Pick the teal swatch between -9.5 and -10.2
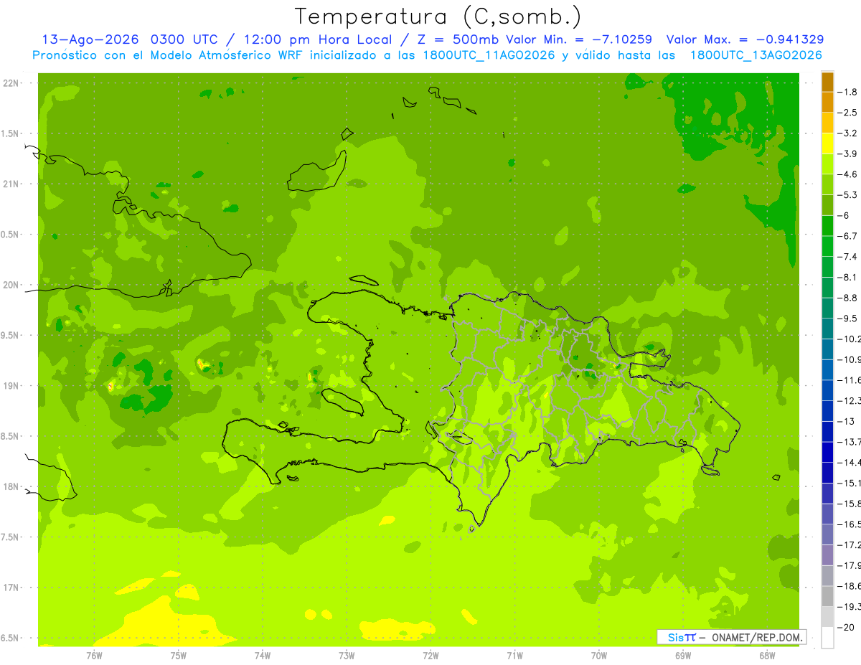 [x=827, y=329]
